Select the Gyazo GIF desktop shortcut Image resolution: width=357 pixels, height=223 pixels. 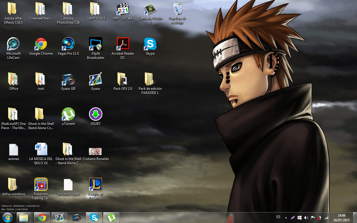[x=68, y=81]
